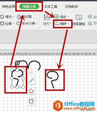97x113 pixels.
Task: Click the 填充 paint bucket icon
Action: pos(2,17)
